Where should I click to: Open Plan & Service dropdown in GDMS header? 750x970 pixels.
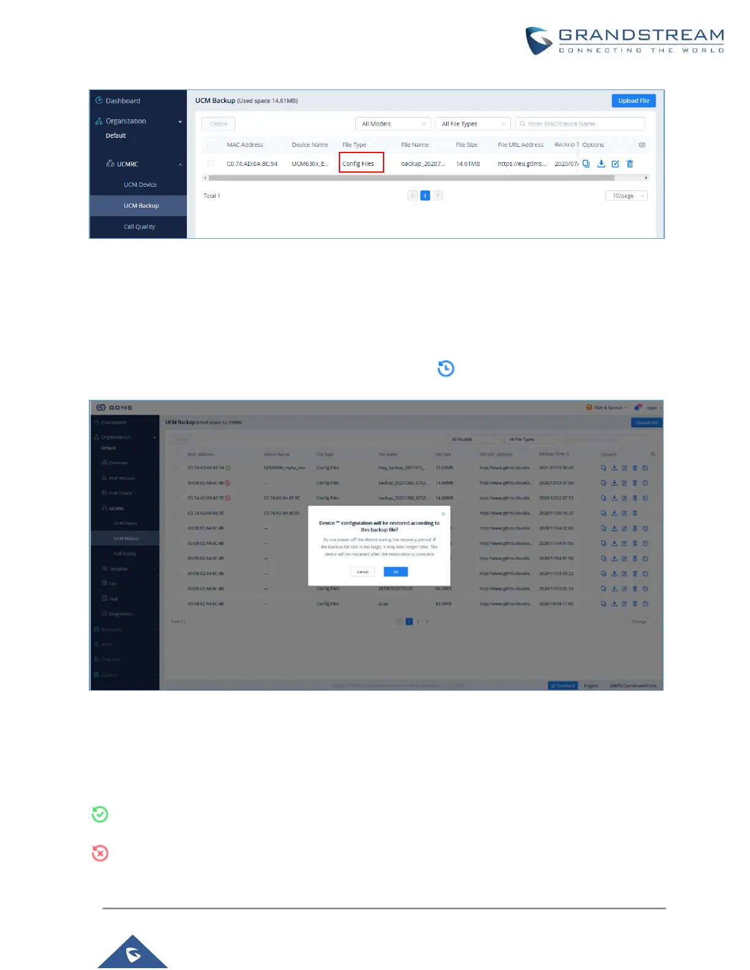(607, 407)
